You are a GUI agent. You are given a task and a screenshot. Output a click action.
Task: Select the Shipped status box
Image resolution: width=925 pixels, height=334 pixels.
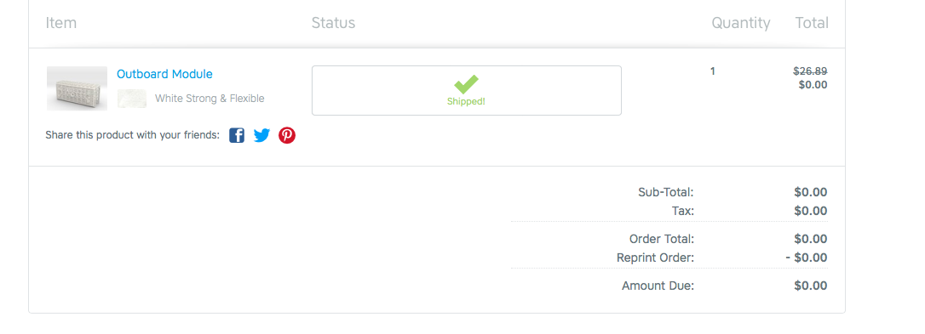click(x=467, y=90)
